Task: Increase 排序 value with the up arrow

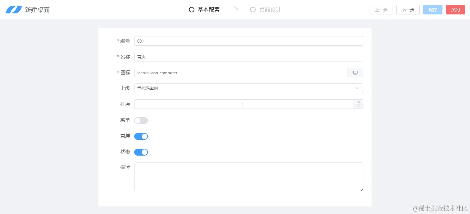Action: 358,102
